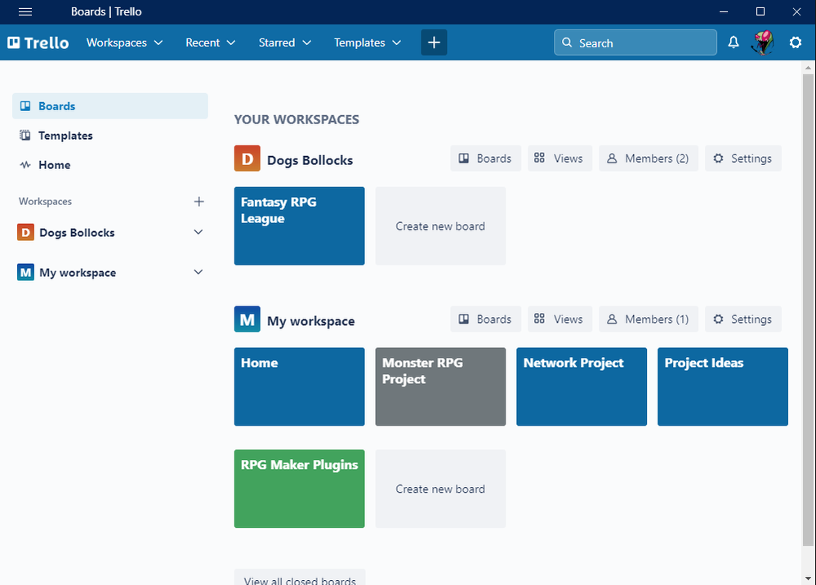Open the Starred dropdown menu
816x585 pixels.
click(x=285, y=42)
